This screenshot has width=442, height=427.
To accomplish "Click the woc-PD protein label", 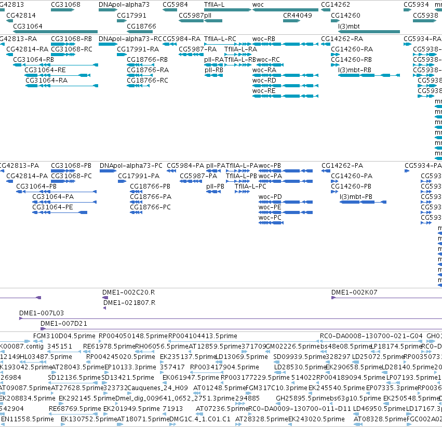I will point(270,197).
